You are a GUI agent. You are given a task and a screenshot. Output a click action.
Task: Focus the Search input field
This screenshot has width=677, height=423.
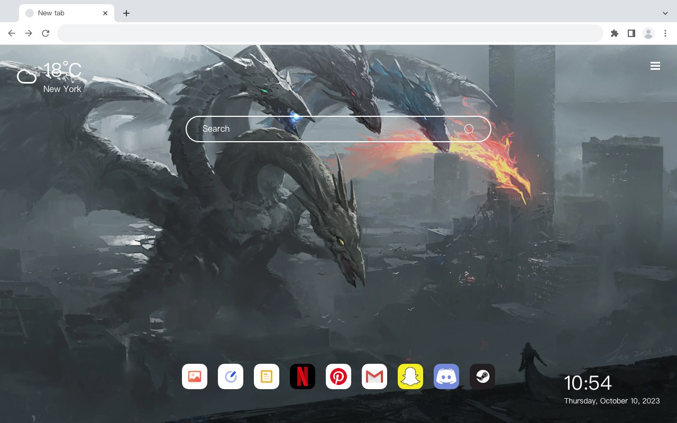[x=338, y=129]
